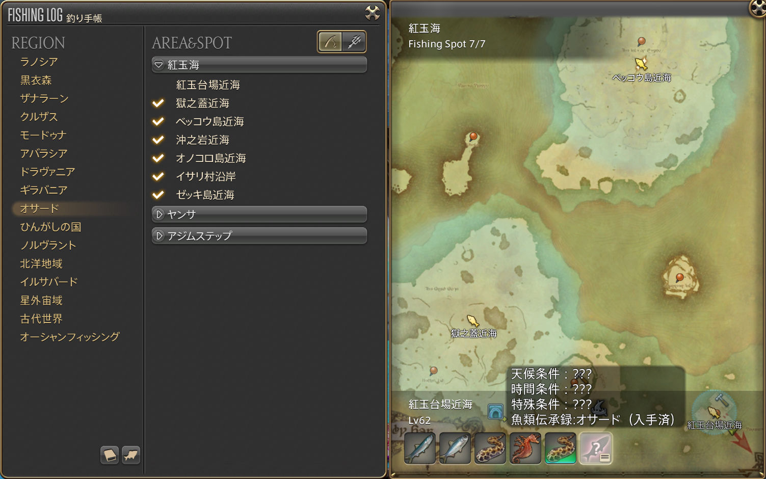Click the checkmark beside オノコロ島近海
The width and height of the screenshot is (766, 479).
point(159,158)
